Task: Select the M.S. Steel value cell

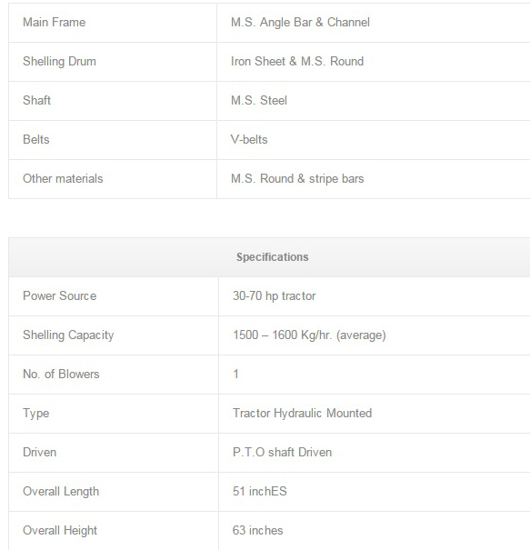Action: point(374,101)
